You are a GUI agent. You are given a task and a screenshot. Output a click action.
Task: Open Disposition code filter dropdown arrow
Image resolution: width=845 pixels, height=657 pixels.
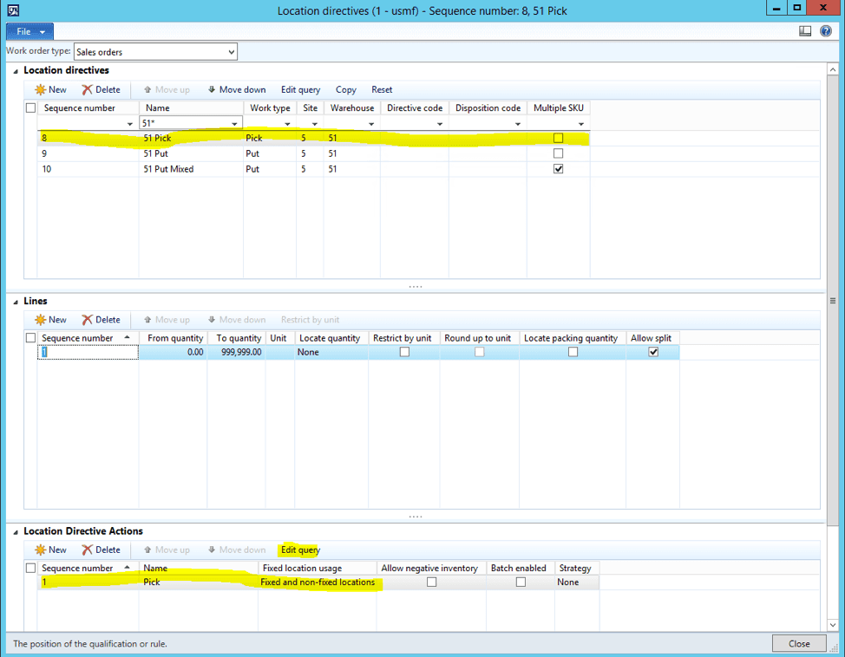tap(518, 124)
